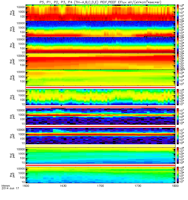The height and width of the screenshot is (200, 188).
Task: Click the 'thb peef' y-axis label
Action: click(x=12, y=29)
